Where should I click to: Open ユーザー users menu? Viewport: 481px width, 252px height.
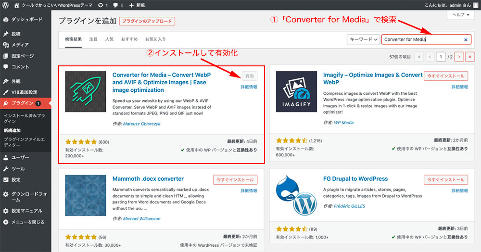(x=25, y=158)
